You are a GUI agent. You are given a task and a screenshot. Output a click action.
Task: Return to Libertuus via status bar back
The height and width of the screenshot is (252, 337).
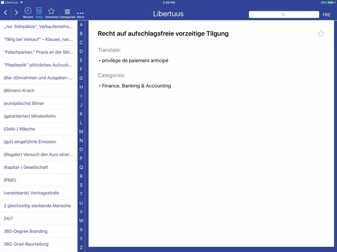[10, 2]
